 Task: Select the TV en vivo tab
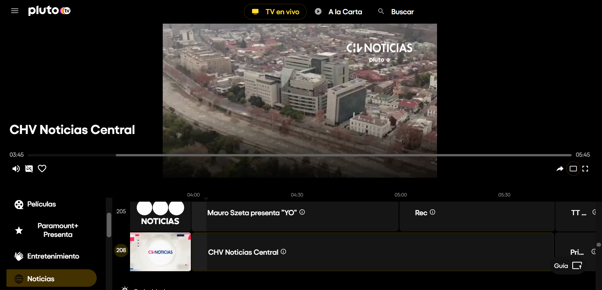point(275,12)
